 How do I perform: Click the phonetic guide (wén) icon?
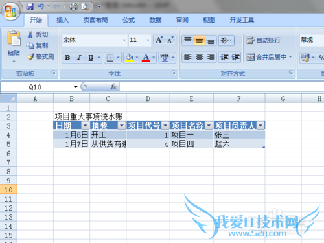pos(165,58)
